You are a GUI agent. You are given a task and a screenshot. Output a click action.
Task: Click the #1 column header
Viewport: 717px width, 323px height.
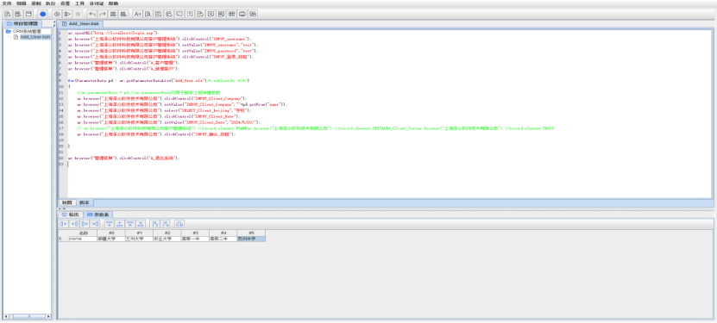click(139, 233)
